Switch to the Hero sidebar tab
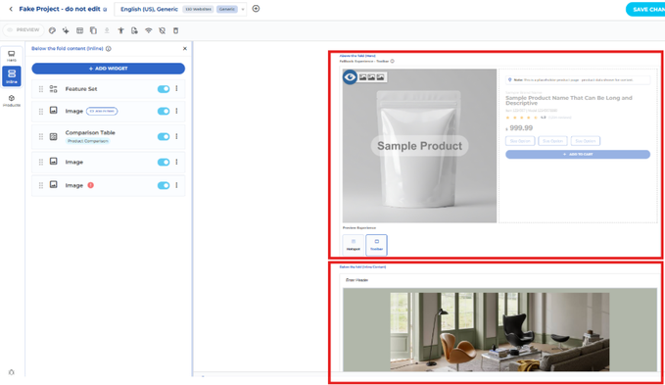This screenshot has height=385, width=665. coord(12,56)
